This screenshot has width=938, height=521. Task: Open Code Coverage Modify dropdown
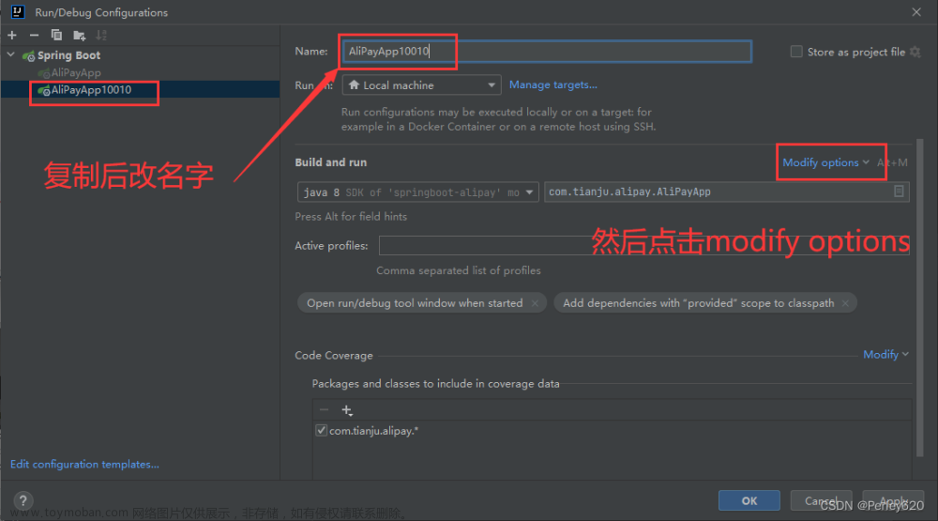point(885,355)
